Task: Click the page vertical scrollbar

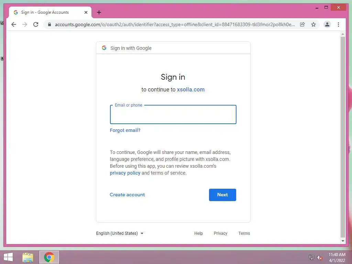Action: tap(343, 137)
